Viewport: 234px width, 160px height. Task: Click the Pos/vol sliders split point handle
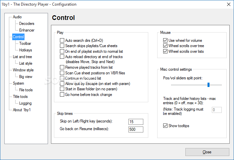(209, 85)
